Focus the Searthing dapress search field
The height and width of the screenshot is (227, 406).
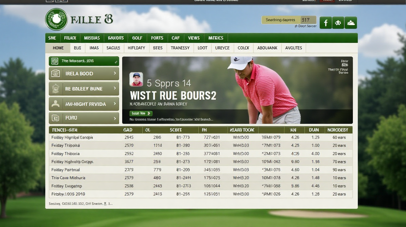coord(281,20)
